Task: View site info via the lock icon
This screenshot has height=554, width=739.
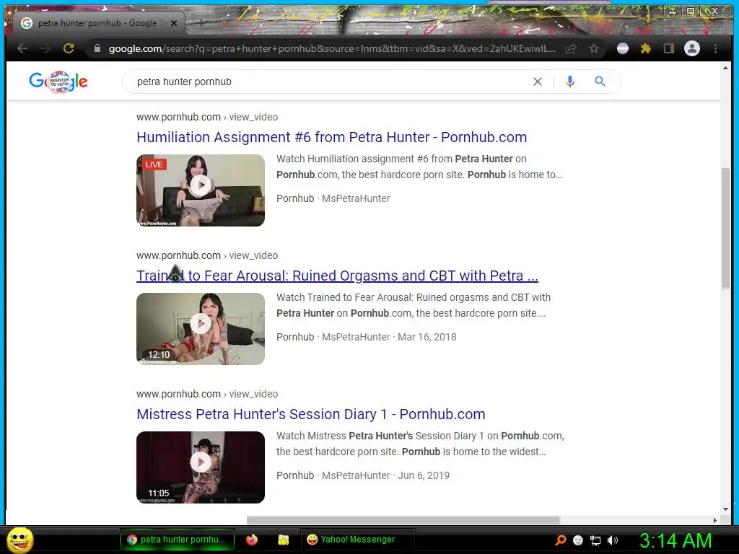Action: 97,48
